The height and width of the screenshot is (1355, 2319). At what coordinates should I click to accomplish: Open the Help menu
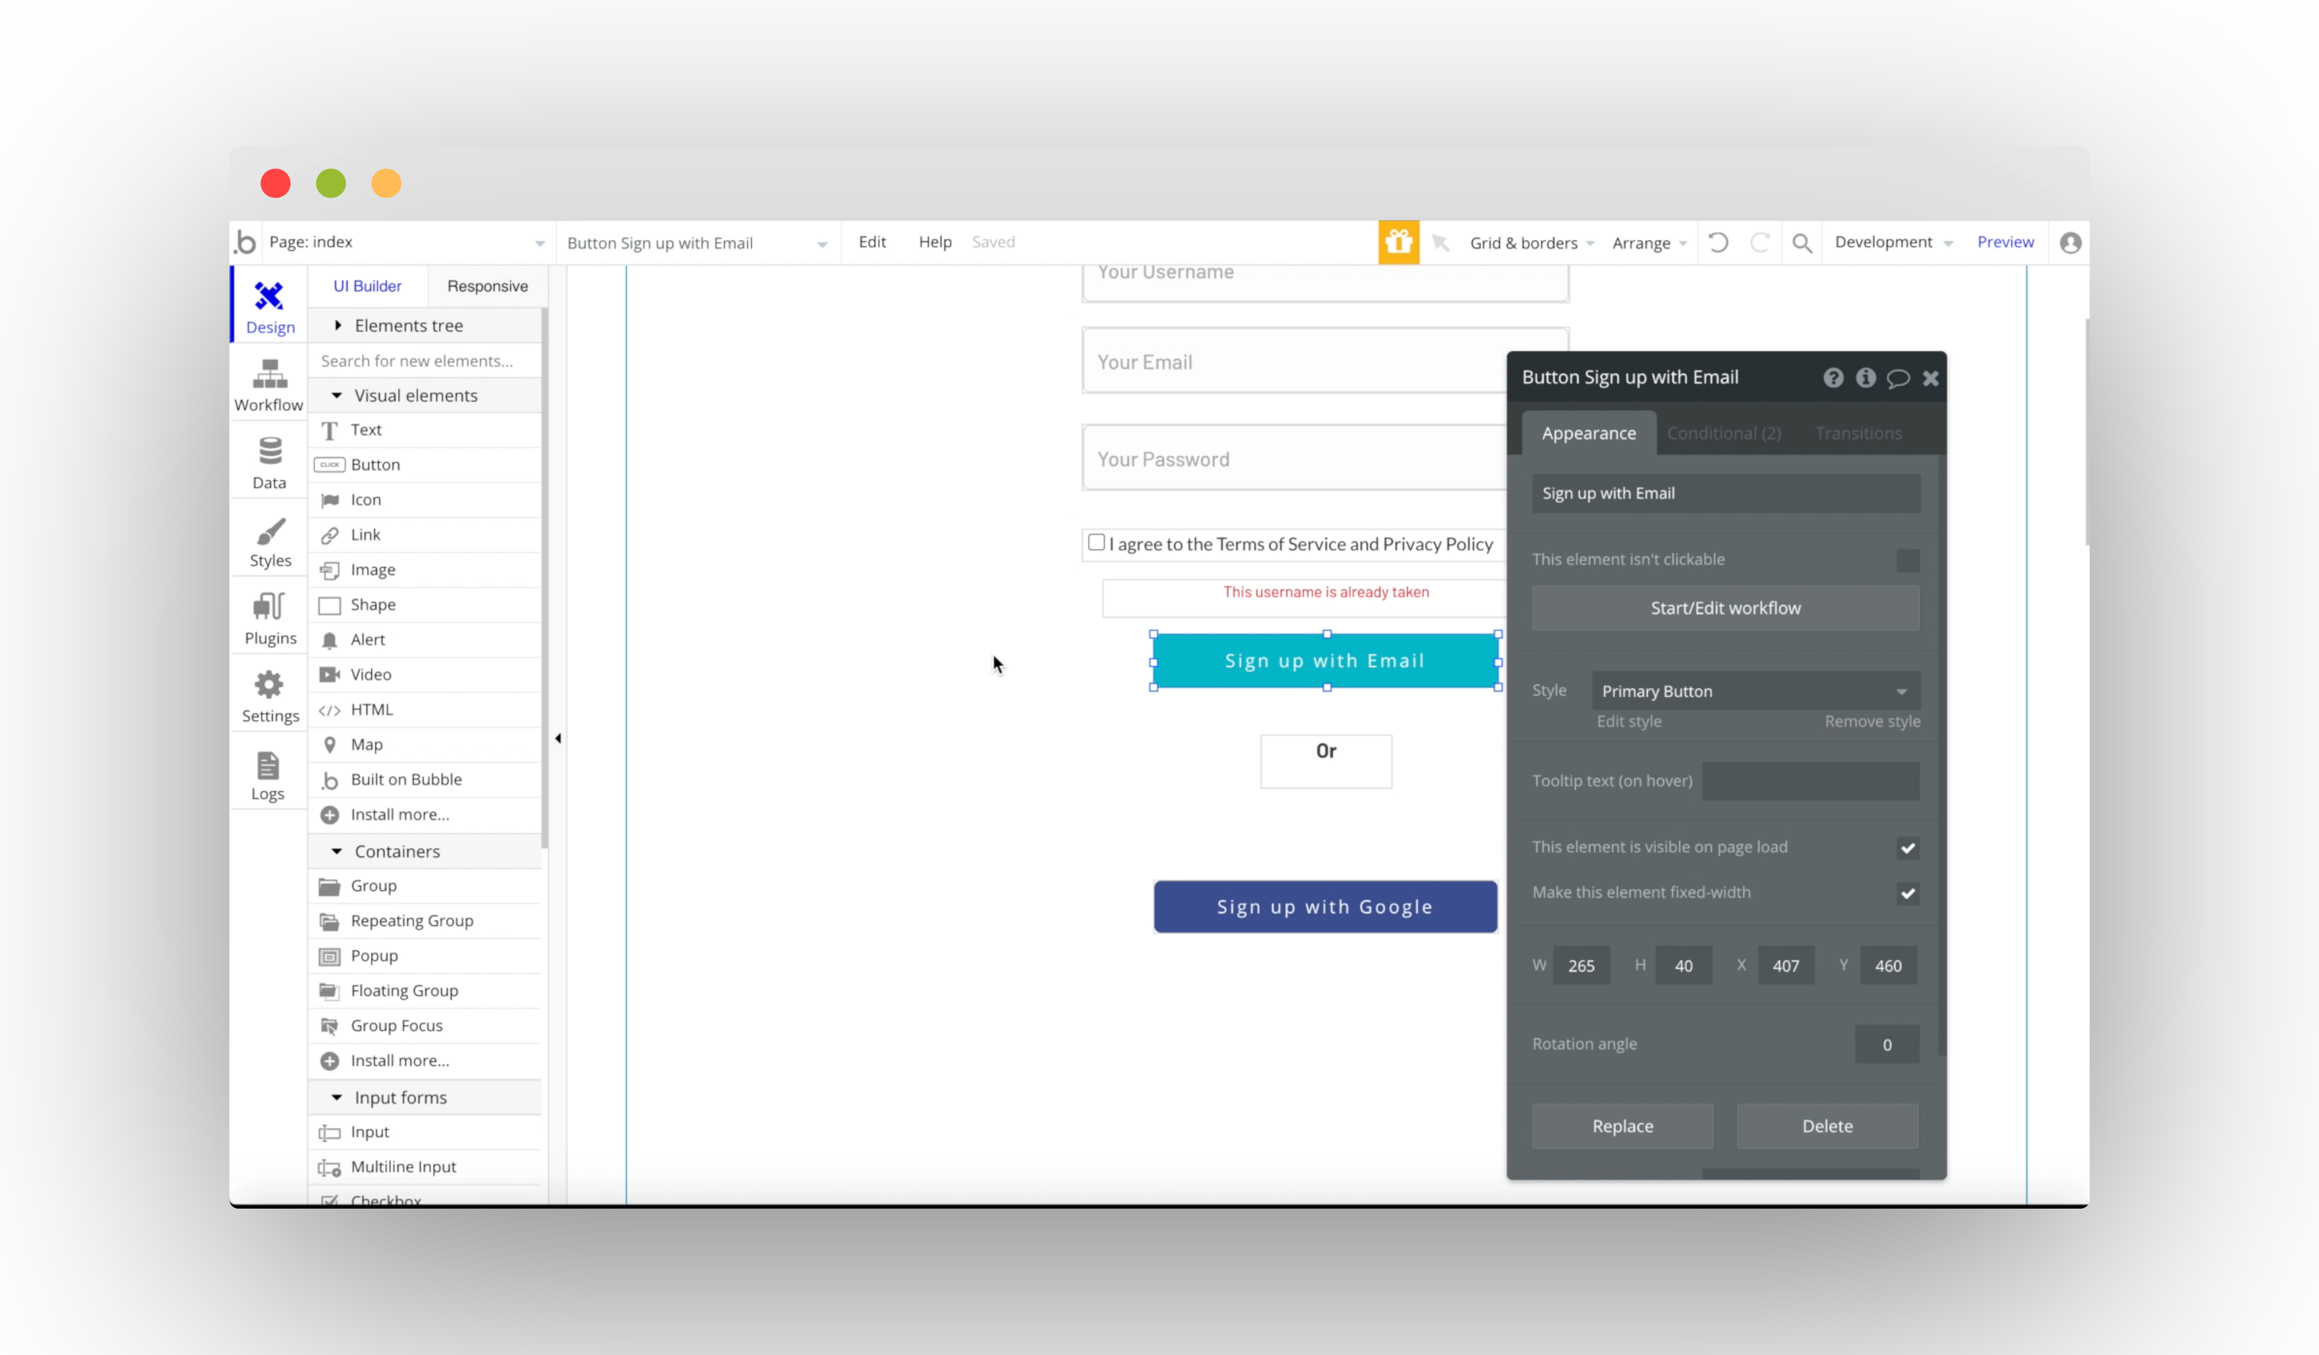[935, 242]
